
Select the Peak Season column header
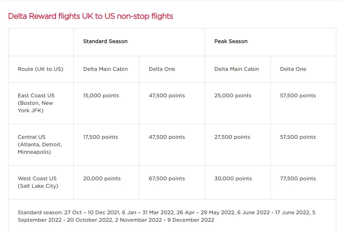coord(231,41)
